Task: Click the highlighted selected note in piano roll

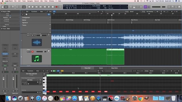Action: 106,92
